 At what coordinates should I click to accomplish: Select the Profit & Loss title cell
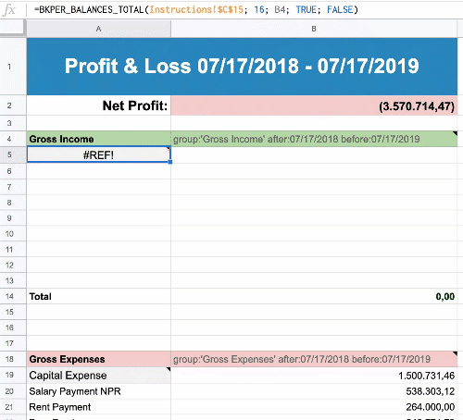coord(242,67)
